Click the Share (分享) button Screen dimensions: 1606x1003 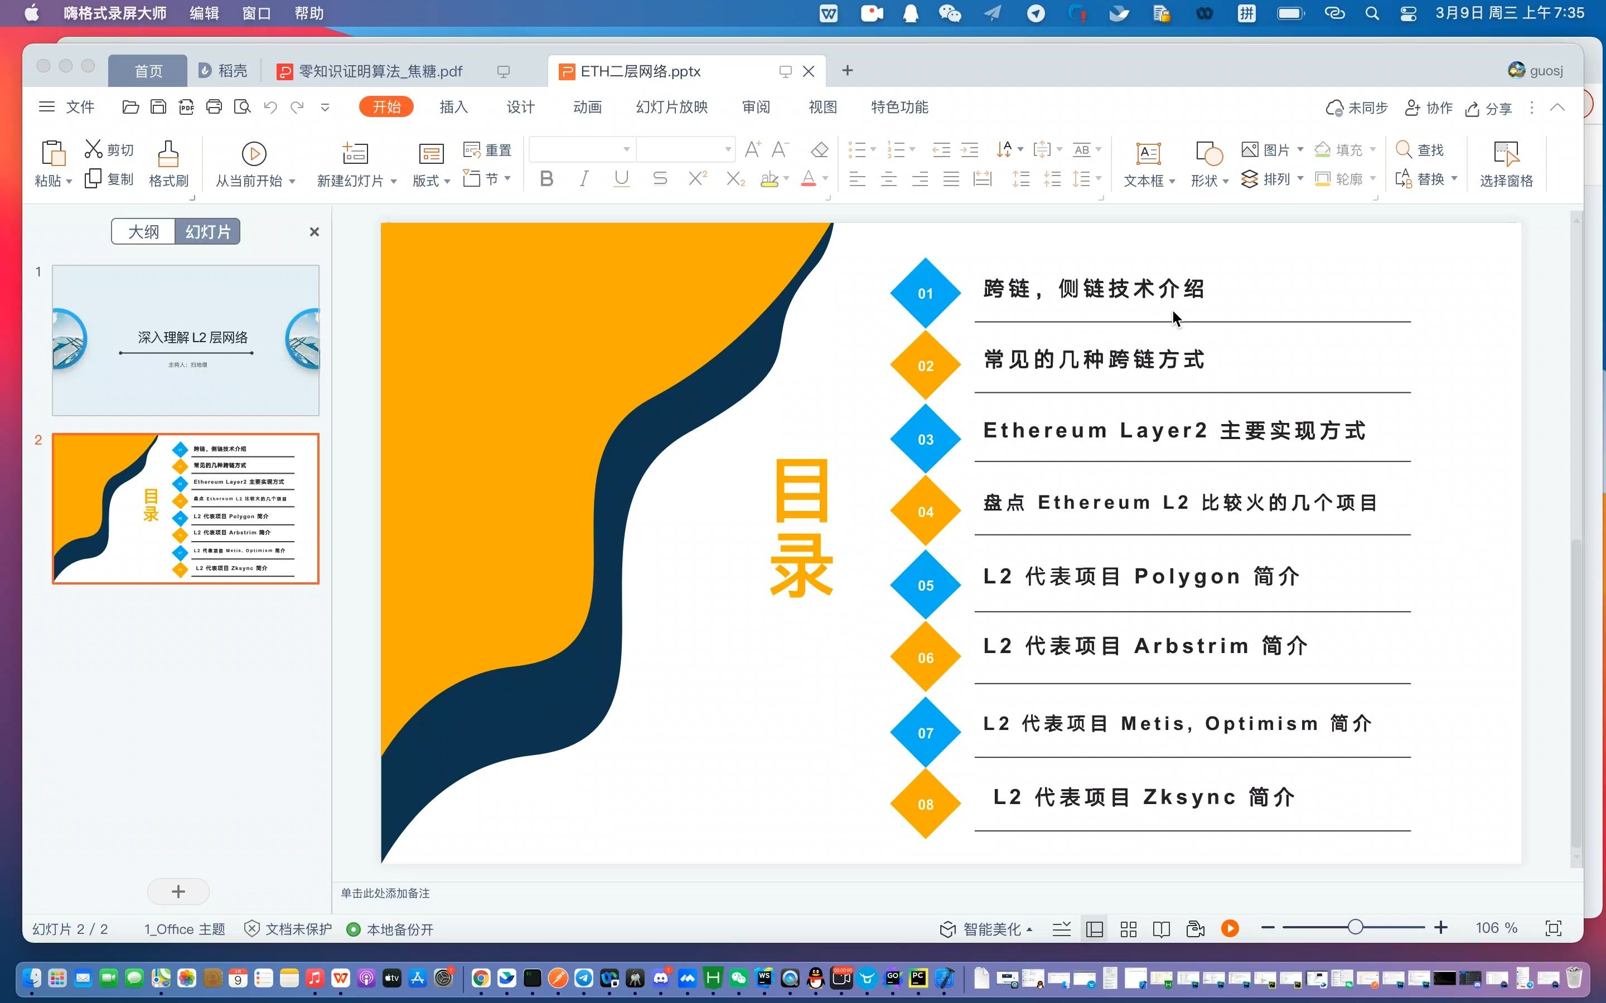point(1488,108)
